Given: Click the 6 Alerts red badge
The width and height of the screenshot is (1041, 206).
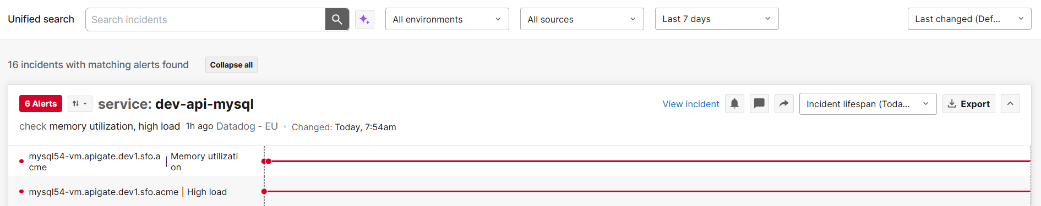Looking at the screenshot, I should 41,104.
